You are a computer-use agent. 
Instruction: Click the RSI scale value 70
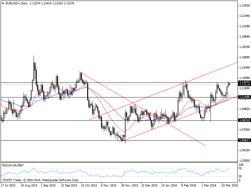click(240, 169)
